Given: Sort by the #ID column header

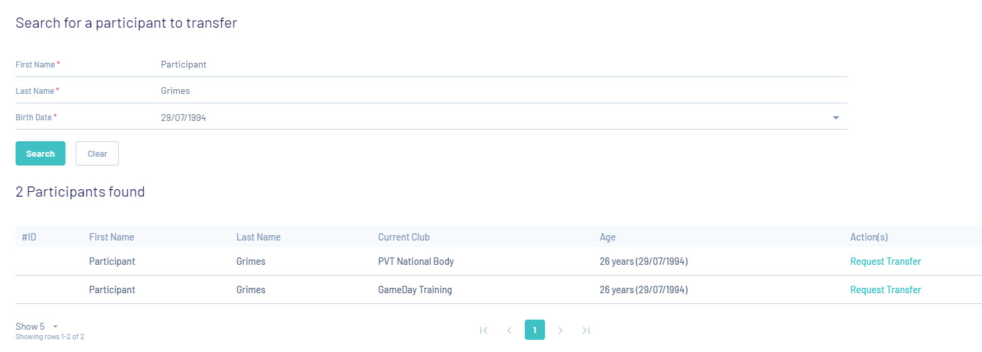Looking at the screenshot, I should point(29,237).
